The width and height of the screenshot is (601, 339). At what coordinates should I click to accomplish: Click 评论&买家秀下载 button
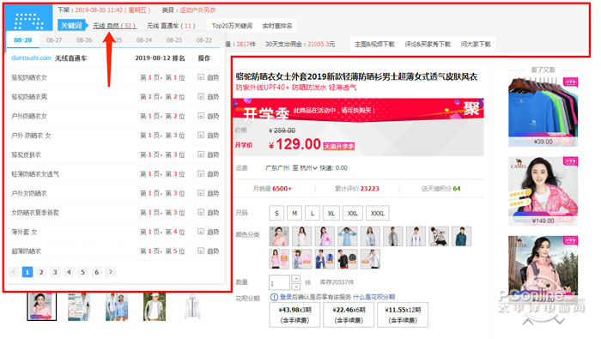pos(428,44)
